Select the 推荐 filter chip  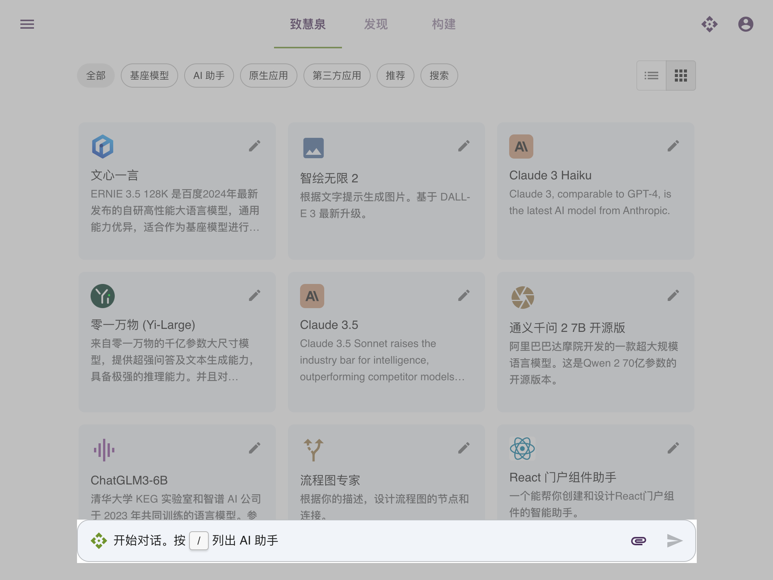(x=396, y=76)
